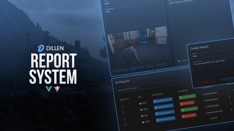Click Created By chip in VDM row
The width and height of the screenshot is (234, 131).
(164, 106)
